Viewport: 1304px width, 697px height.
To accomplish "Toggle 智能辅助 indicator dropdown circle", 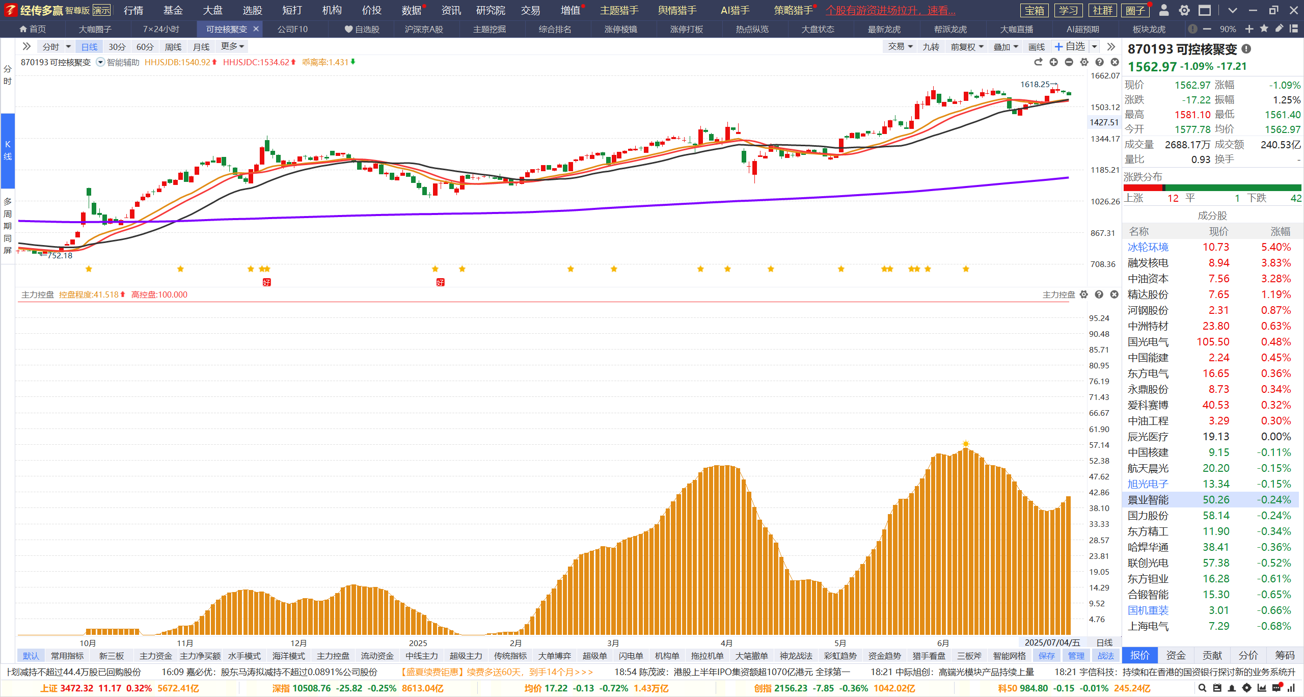I will [x=100, y=62].
